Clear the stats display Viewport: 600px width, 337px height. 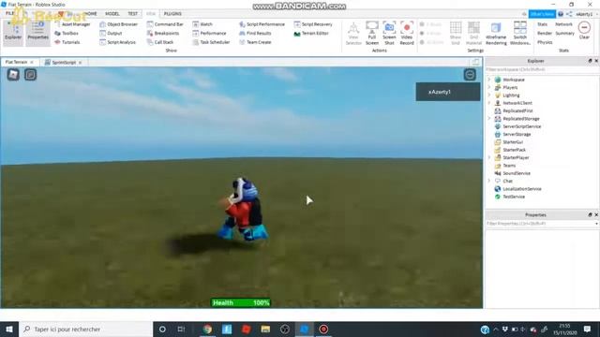coord(584,31)
